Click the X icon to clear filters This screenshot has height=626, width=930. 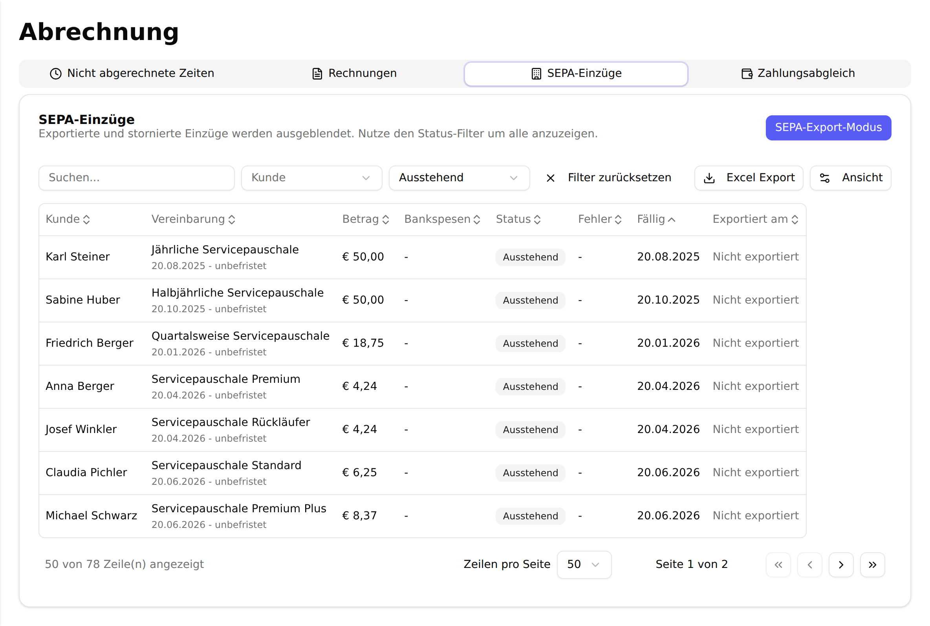[550, 178]
